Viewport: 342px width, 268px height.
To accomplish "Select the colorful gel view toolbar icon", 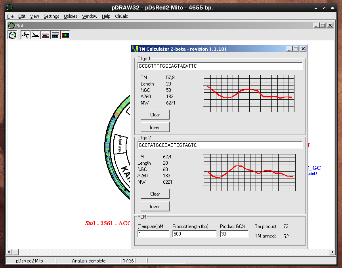I will 65,34.
